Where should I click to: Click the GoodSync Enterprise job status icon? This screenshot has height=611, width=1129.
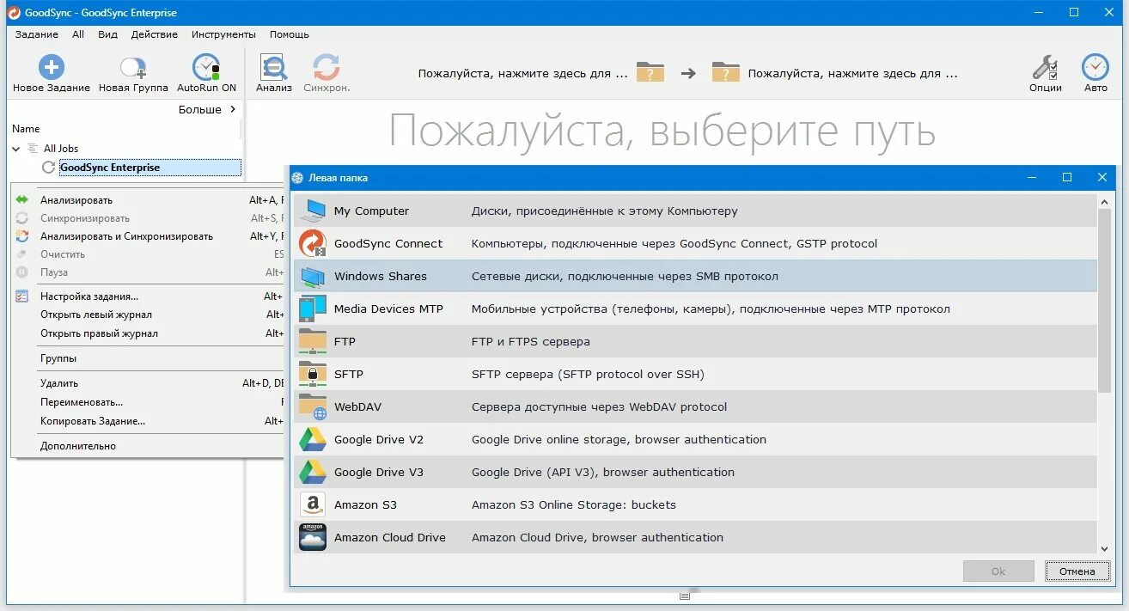(x=49, y=168)
